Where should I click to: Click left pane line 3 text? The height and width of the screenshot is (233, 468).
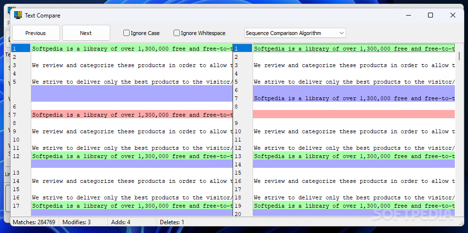[x=132, y=65]
